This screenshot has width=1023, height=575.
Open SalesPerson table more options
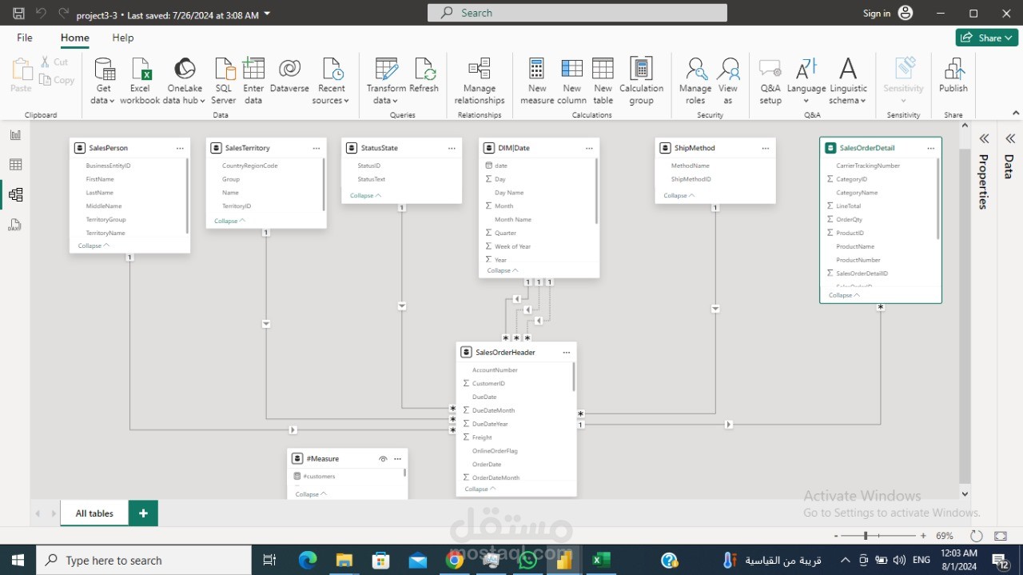point(180,148)
